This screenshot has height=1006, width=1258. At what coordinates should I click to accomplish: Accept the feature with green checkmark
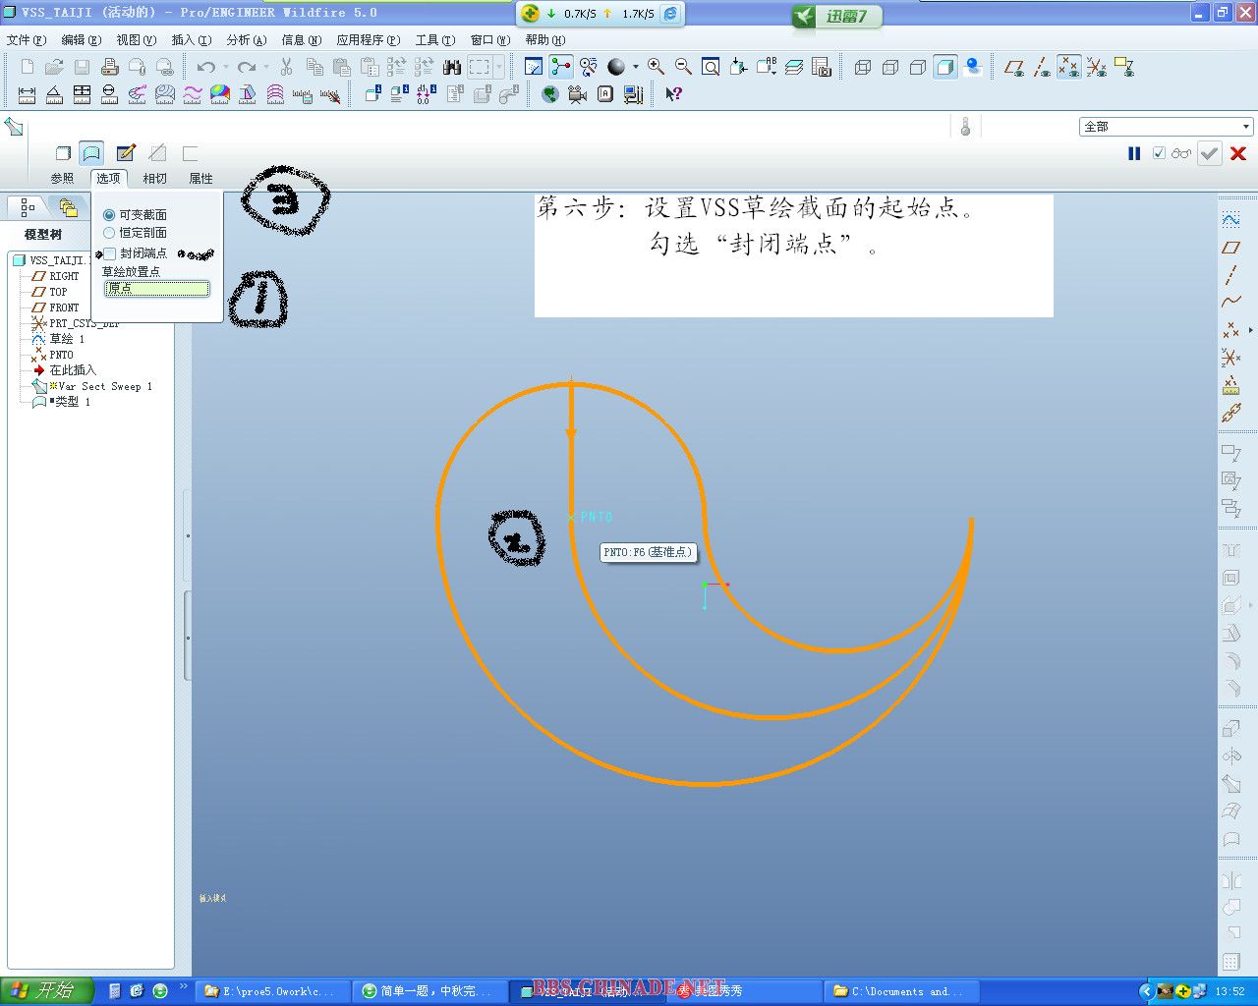pyautogui.click(x=1210, y=153)
